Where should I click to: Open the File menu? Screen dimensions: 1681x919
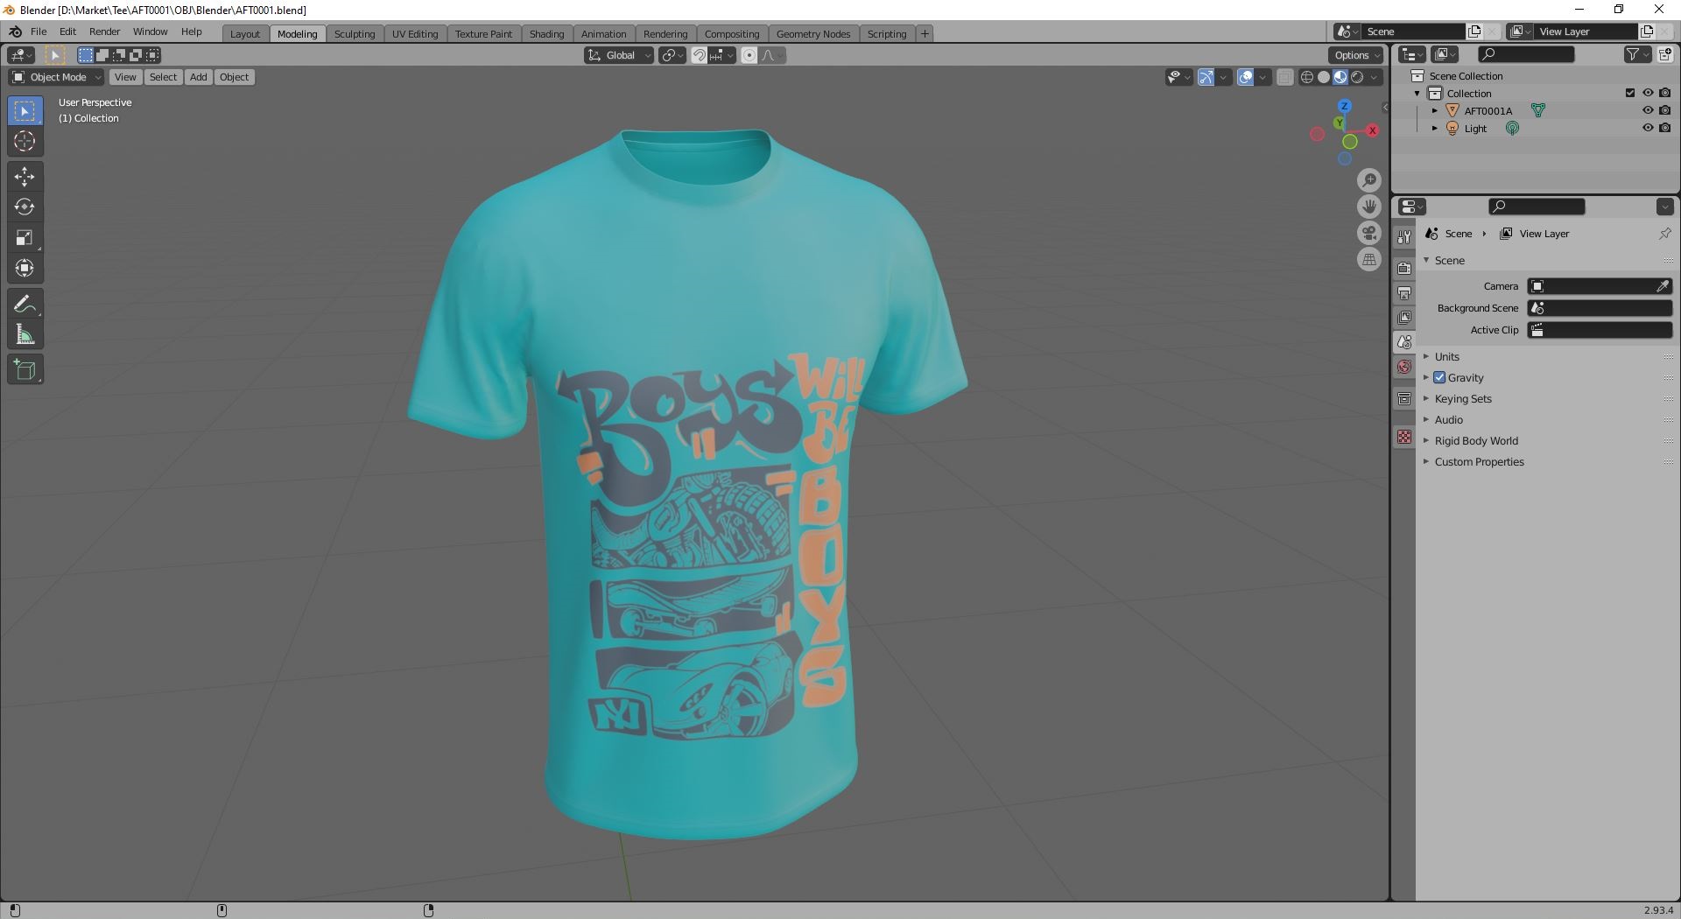pos(39,32)
